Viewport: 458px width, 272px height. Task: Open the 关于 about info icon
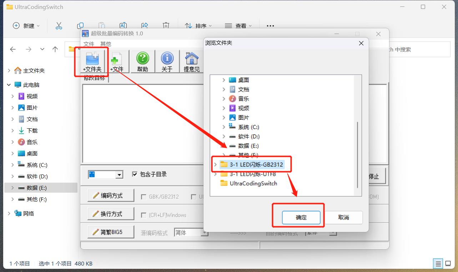(167, 62)
